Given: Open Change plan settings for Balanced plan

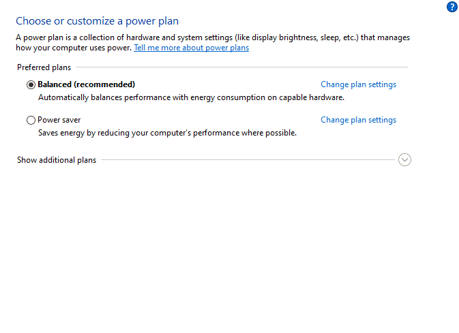Looking at the screenshot, I should tap(358, 84).
